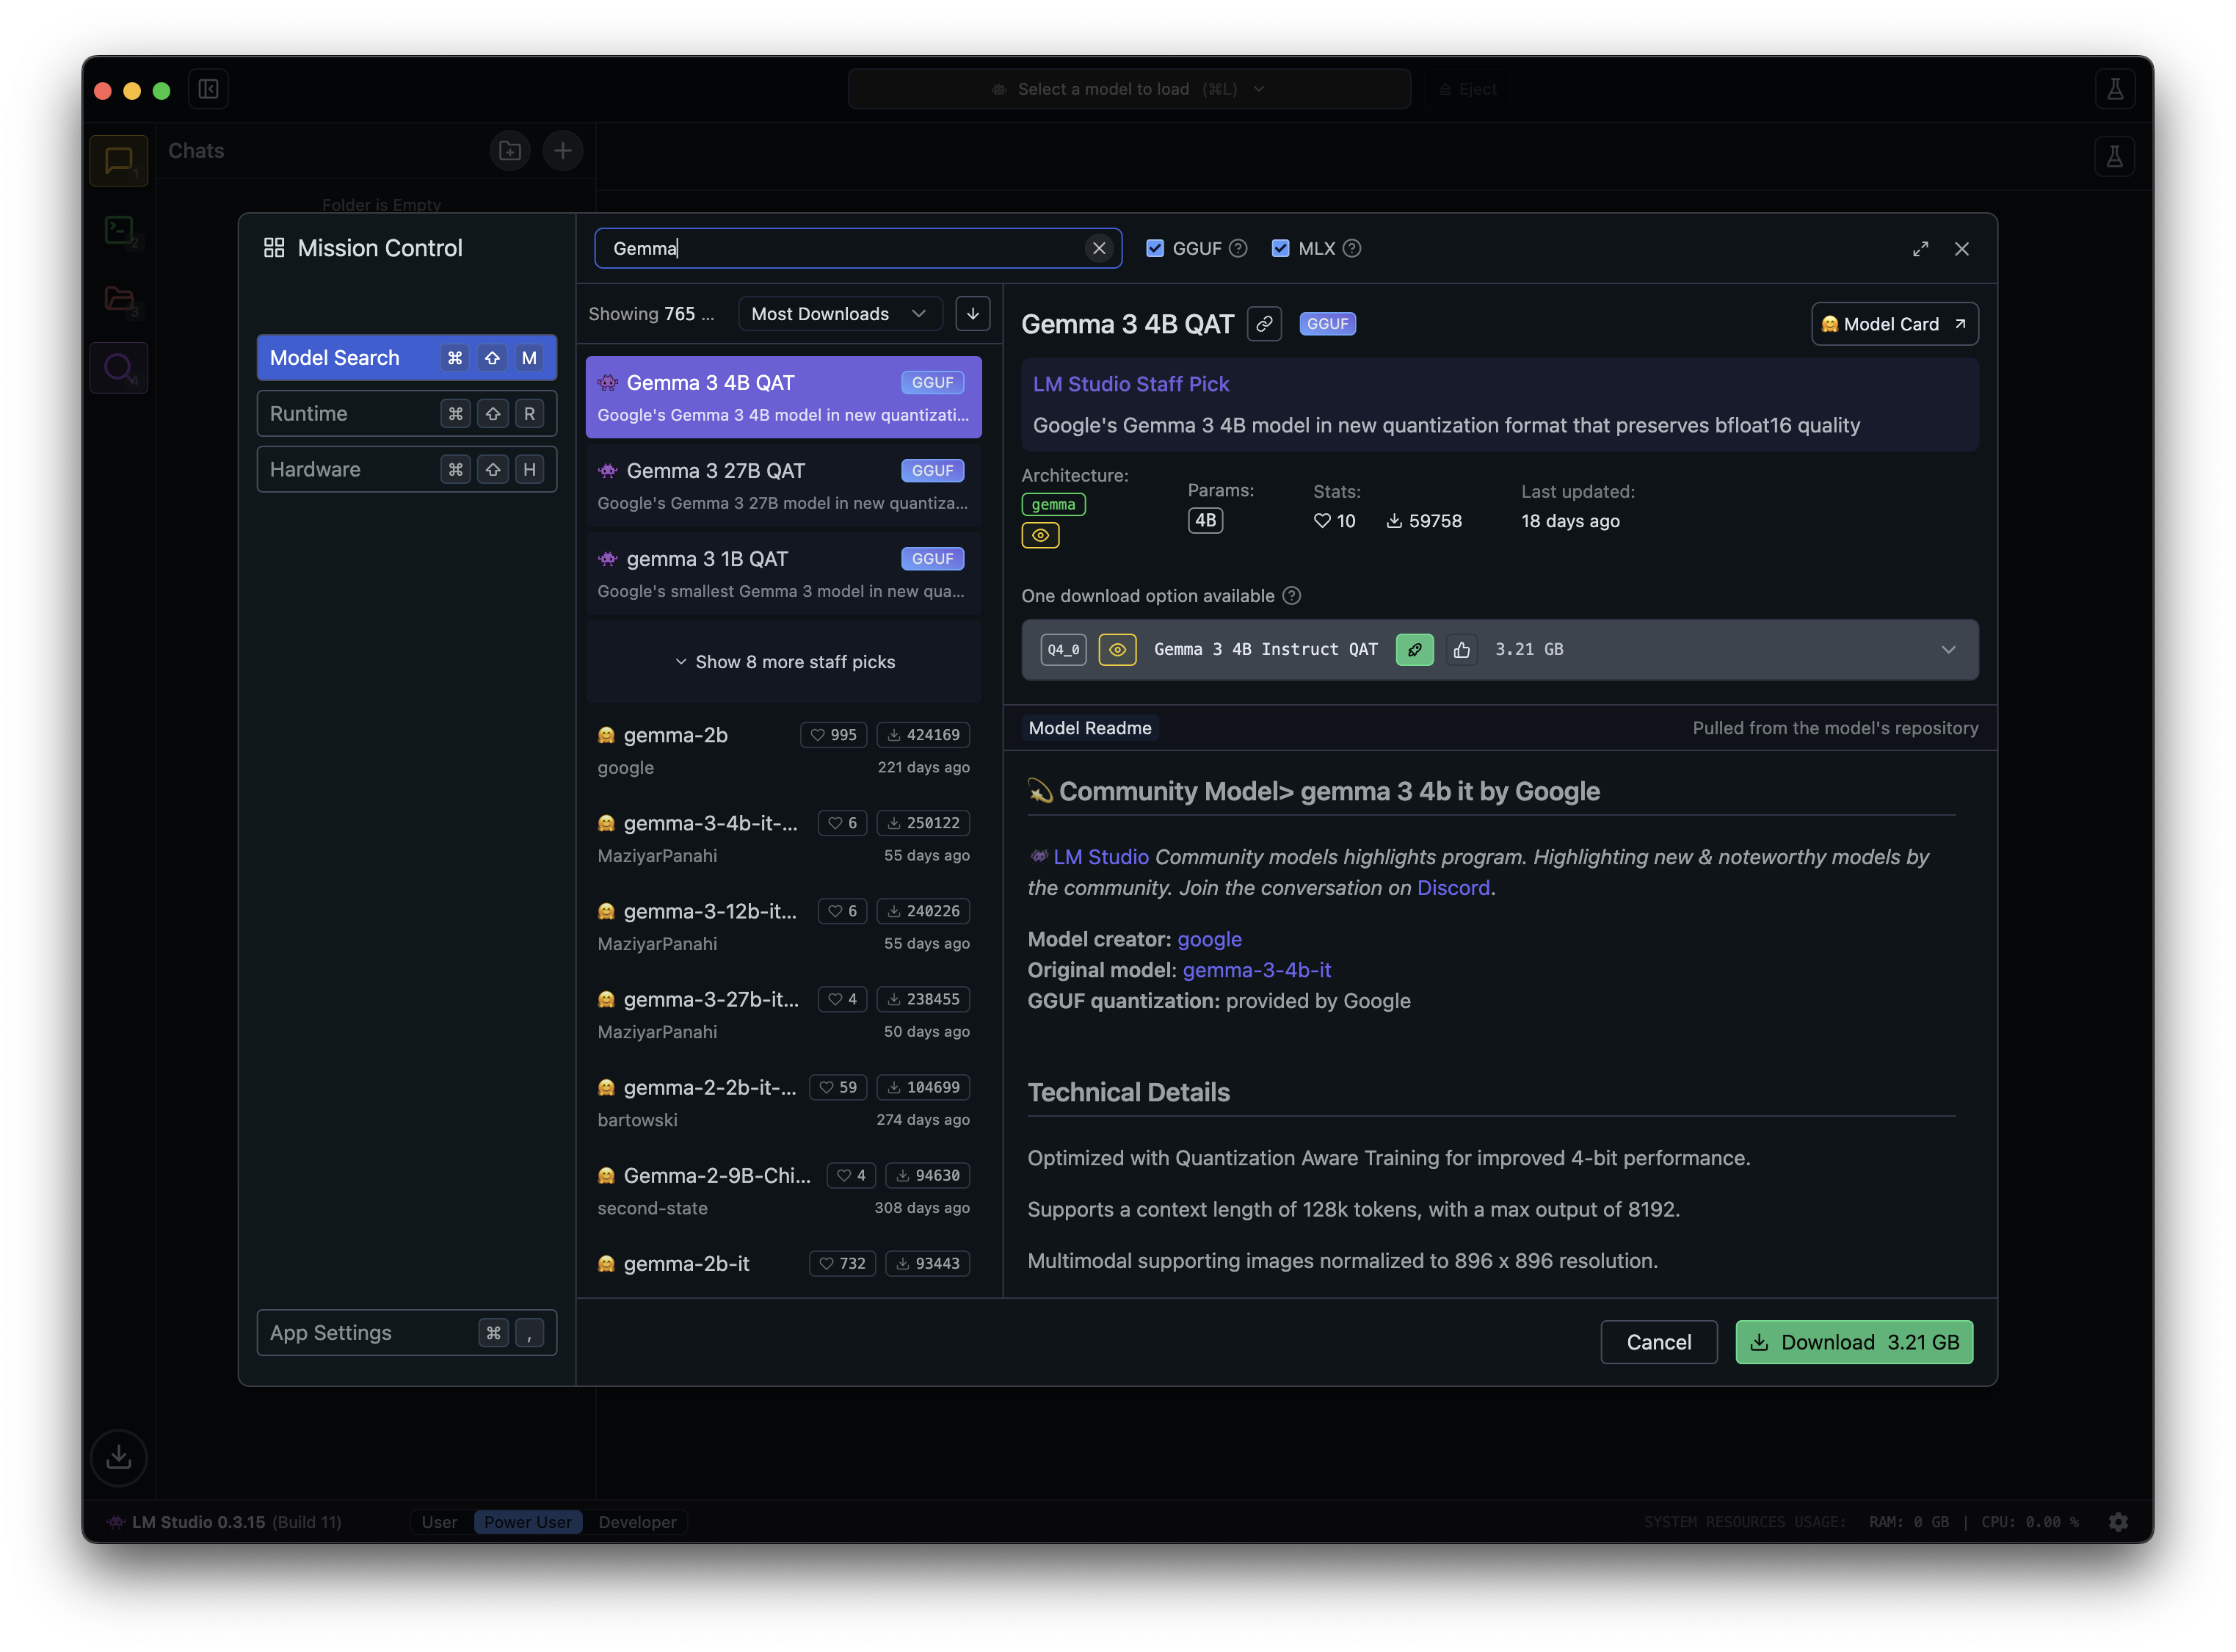Switch to Power User mode
The width and height of the screenshot is (2236, 1652).
528,1522
